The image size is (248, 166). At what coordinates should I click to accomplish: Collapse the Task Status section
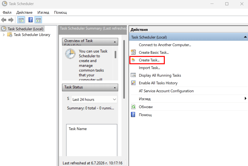pos(115,88)
